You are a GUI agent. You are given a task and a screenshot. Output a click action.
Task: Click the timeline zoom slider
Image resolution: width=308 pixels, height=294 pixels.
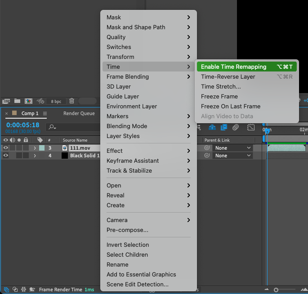point(276,290)
